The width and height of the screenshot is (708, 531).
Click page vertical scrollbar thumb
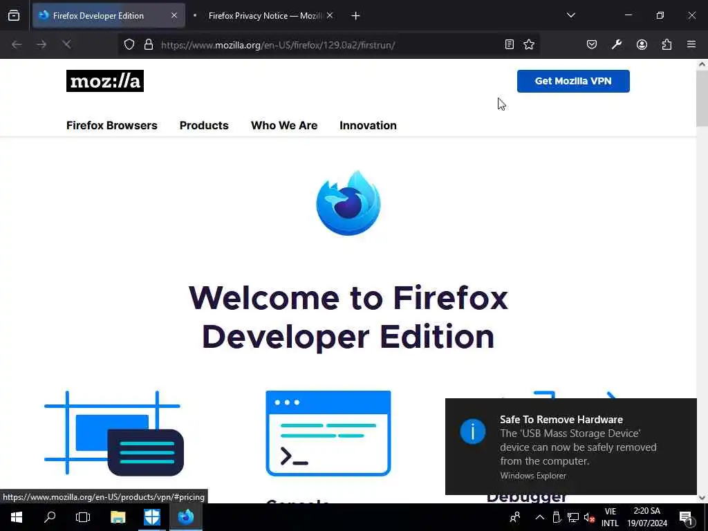(x=702, y=98)
